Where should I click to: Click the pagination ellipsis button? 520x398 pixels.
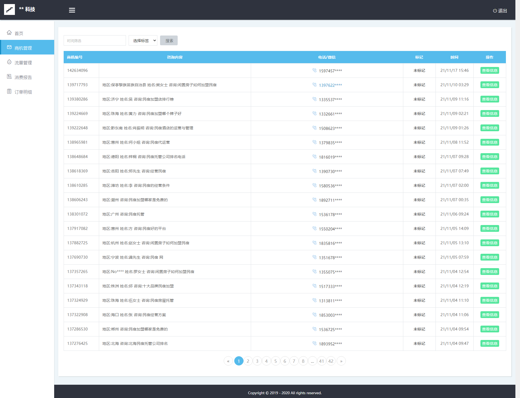[312, 361]
